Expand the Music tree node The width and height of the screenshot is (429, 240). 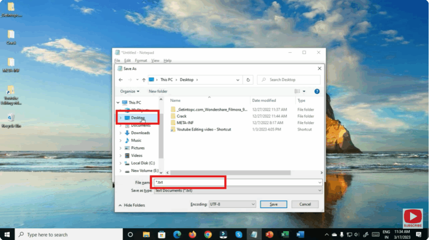click(x=120, y=140)
